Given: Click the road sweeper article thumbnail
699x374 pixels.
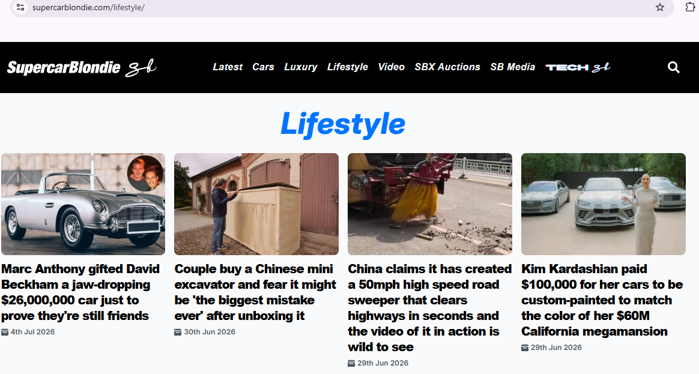Looking at the screenshot, I should click(430, 204).
